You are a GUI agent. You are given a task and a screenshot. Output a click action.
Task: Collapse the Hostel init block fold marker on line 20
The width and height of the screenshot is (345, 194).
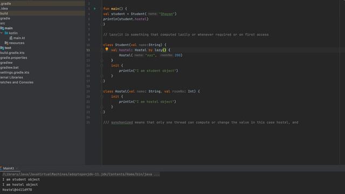coord(102,96)
